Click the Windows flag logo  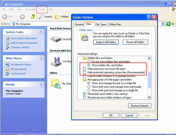173,9
